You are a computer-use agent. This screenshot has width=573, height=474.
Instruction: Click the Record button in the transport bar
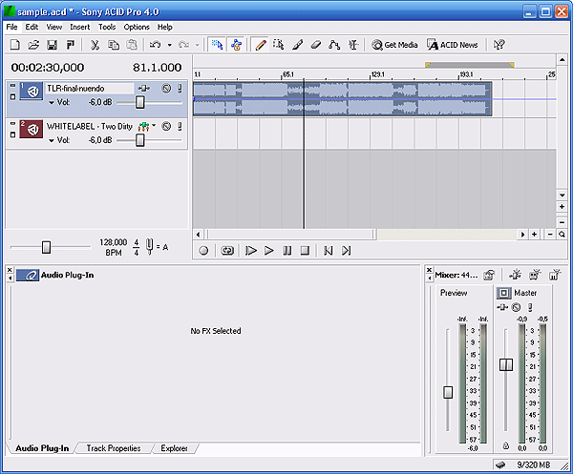[x=203, y=251]
